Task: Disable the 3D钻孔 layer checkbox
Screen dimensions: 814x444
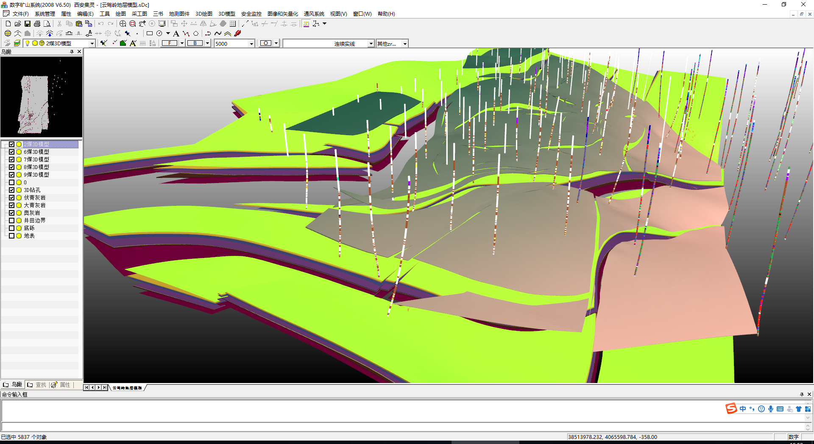Action: tap(12, 190)
